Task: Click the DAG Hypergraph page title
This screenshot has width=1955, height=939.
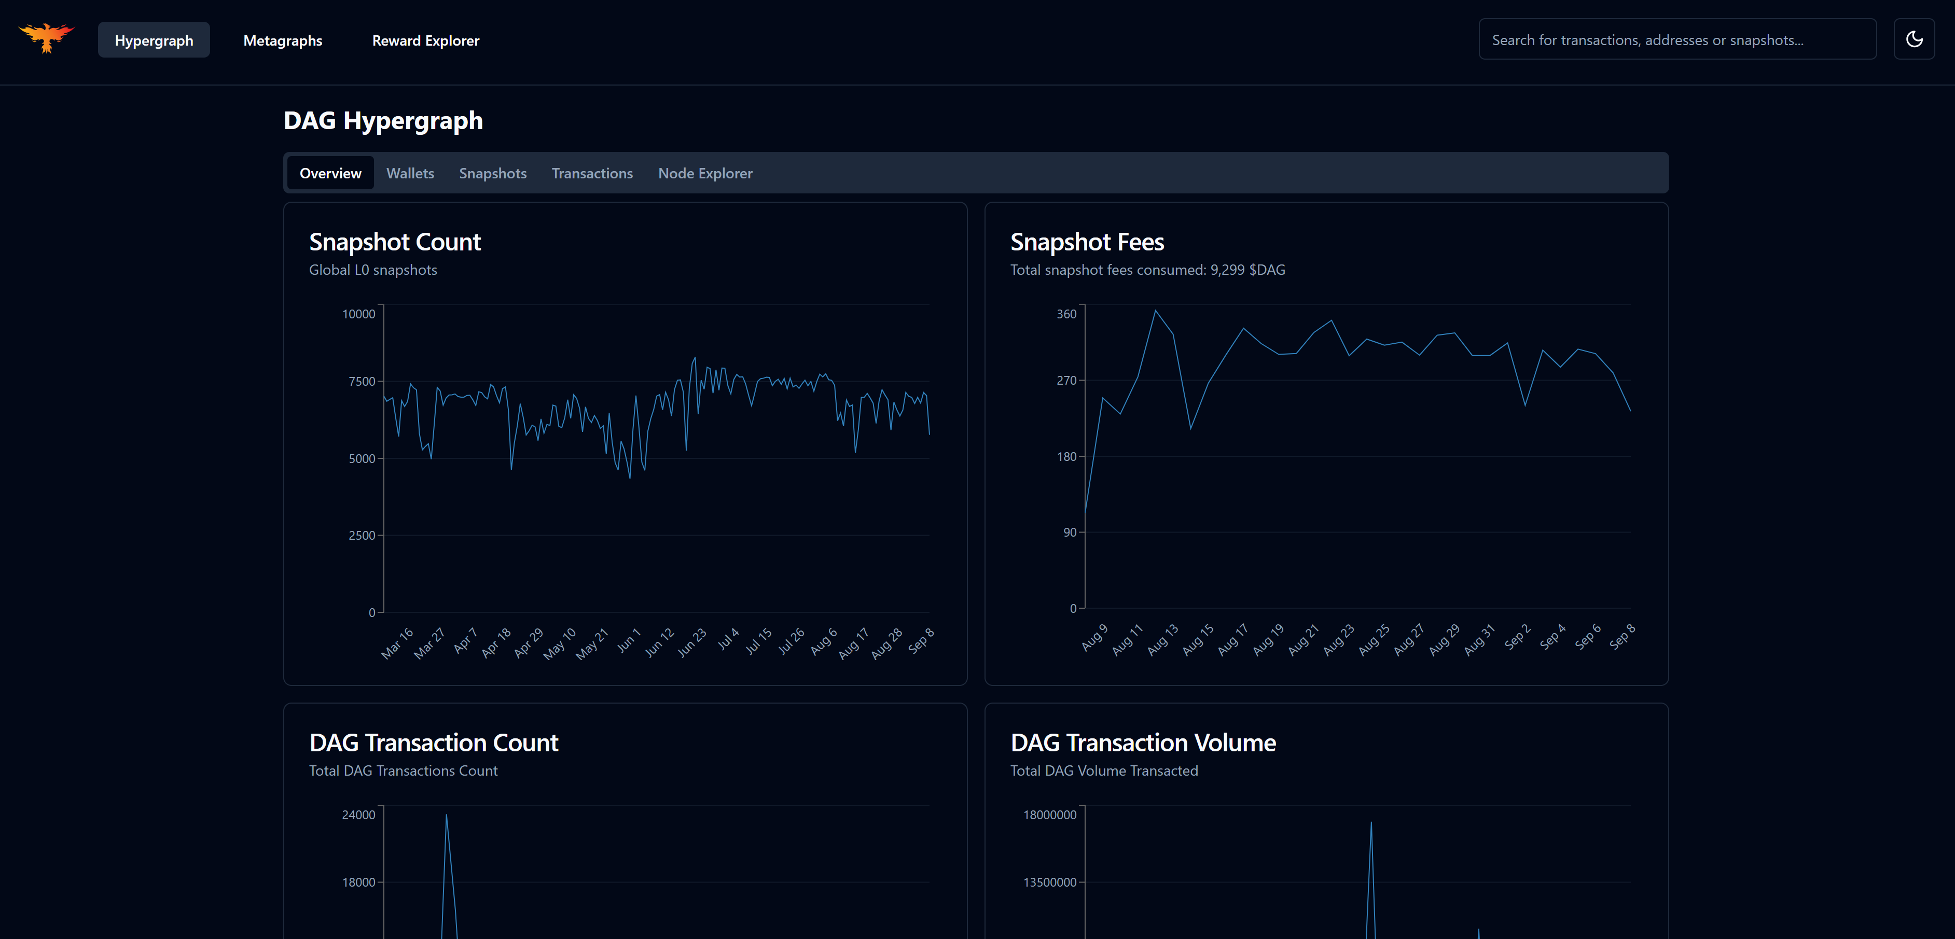Action: coord(382,121)
